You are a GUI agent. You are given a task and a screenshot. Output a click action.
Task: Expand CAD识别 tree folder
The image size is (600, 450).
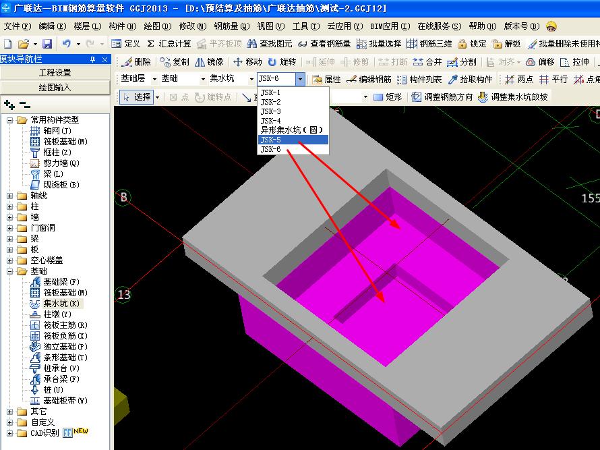[10, 433]
